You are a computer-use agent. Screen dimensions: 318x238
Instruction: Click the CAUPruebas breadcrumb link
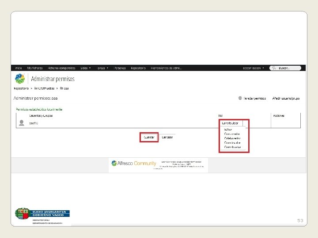[x=46, y=88]
